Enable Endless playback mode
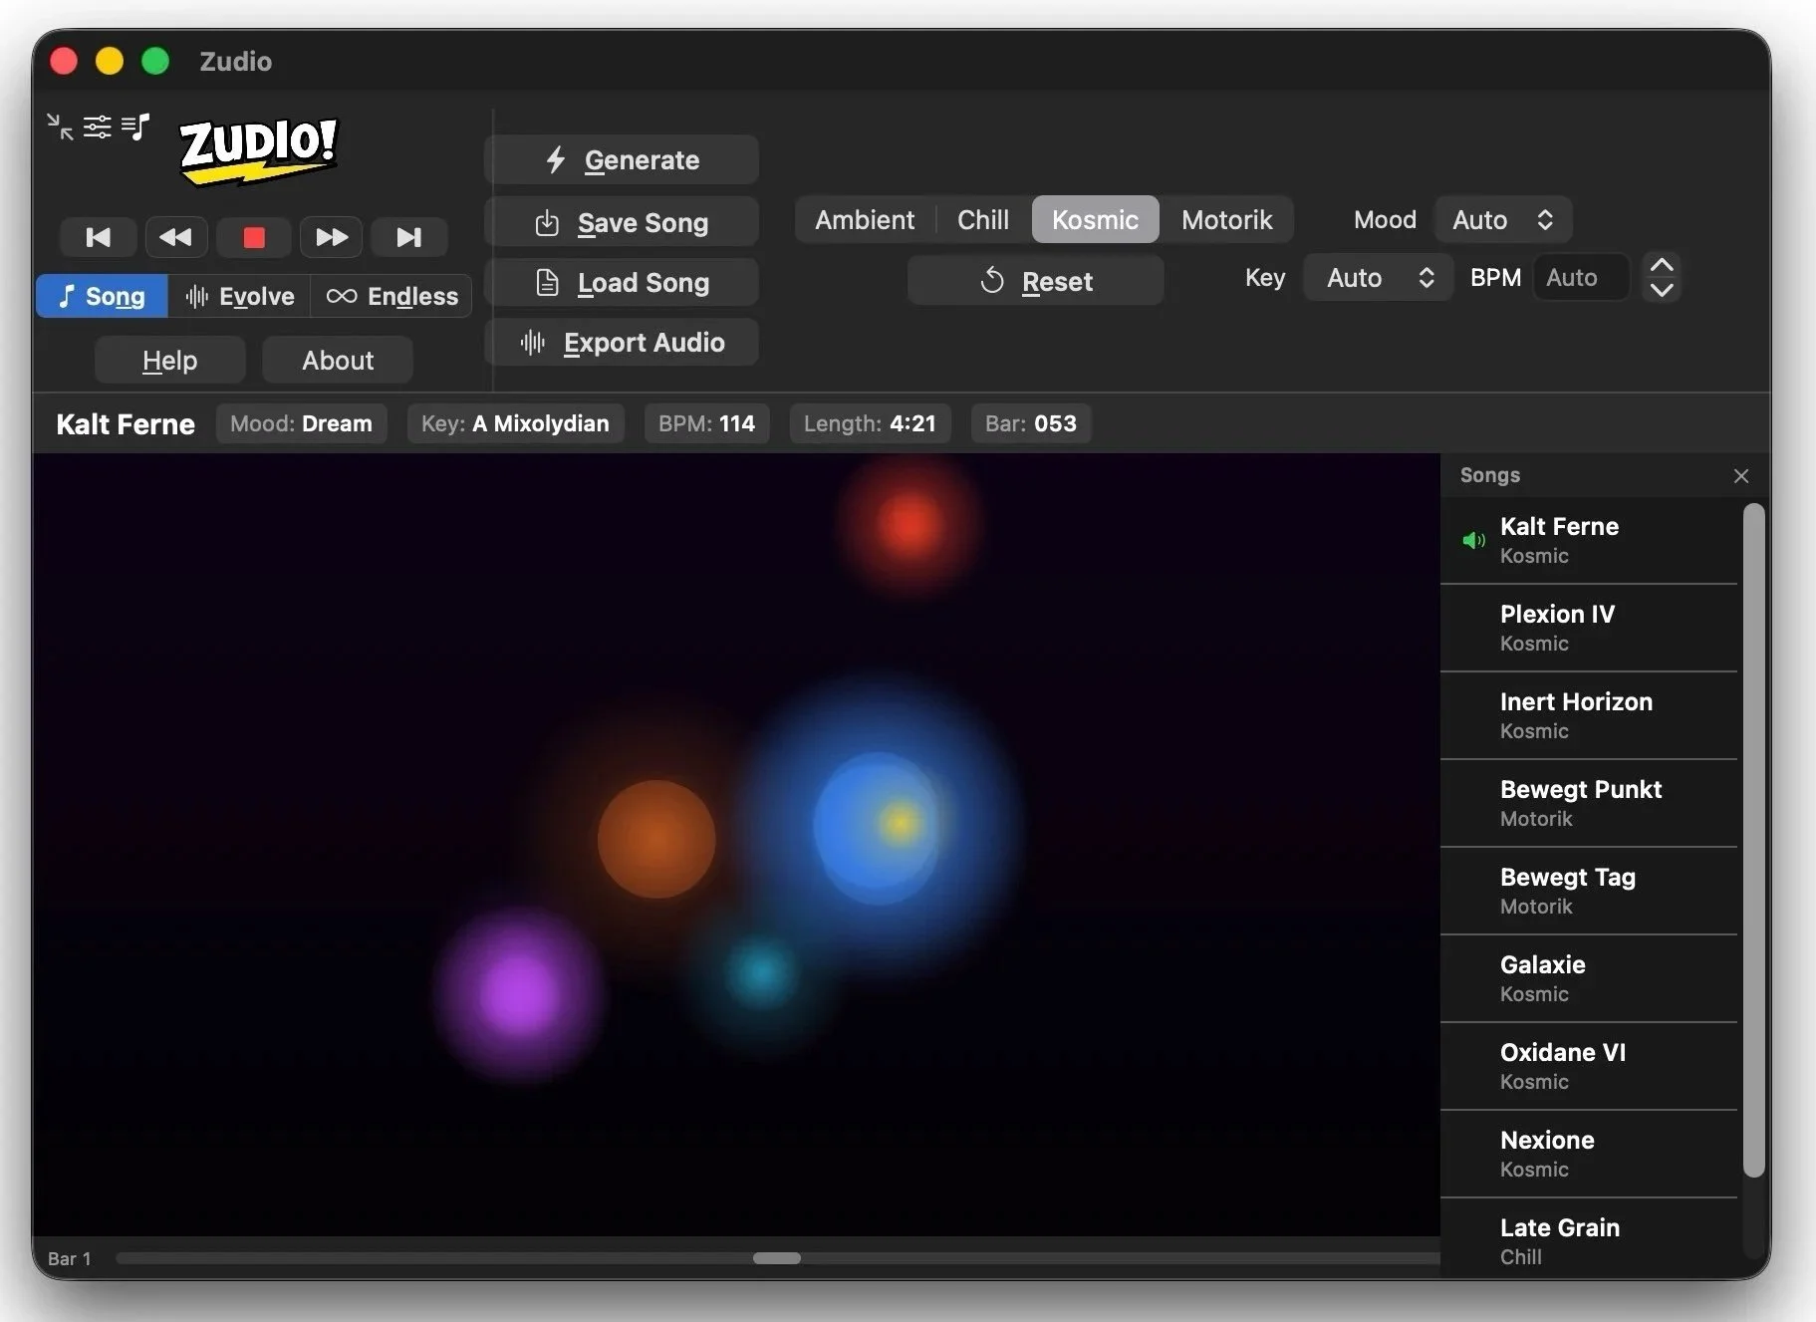Image resolution: width=1816 pixels, height=1322 pixels. point(391,296)
